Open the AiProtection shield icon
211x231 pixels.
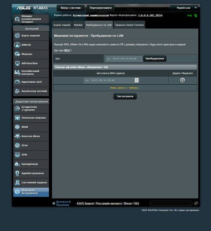pyautogui.click(x=17, y=64)
